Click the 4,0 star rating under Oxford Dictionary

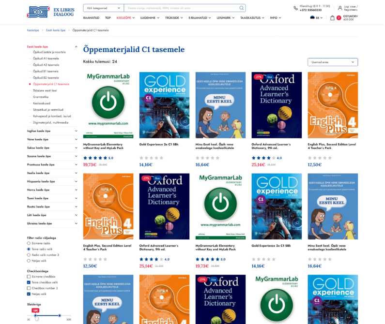pyautogui.click(x=266, y=158)
